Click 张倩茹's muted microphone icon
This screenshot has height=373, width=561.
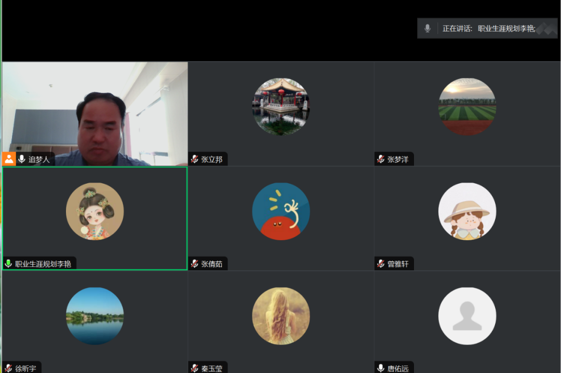coord(195,264)
